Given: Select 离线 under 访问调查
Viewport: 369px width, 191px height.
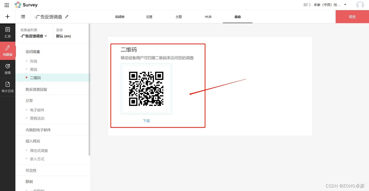Looking at the screenshot, I should pos(33,70).
